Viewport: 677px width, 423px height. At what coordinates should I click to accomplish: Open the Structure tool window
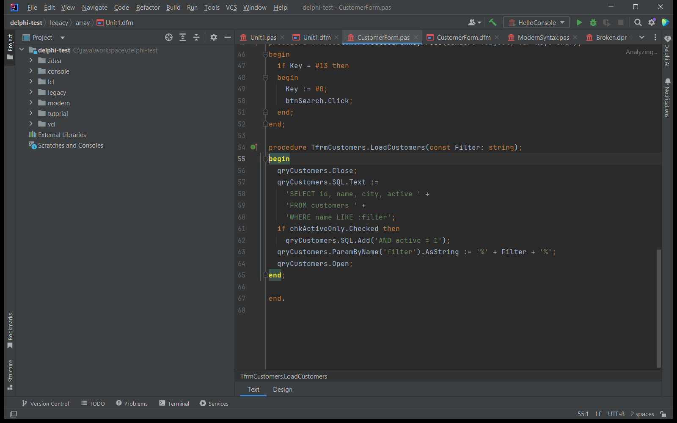pyautogui.click(x=10, y=375)
